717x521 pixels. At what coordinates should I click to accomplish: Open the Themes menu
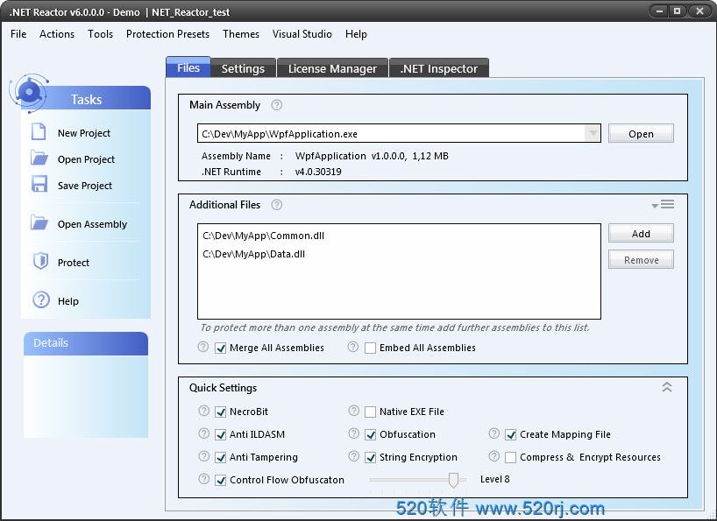241,34
